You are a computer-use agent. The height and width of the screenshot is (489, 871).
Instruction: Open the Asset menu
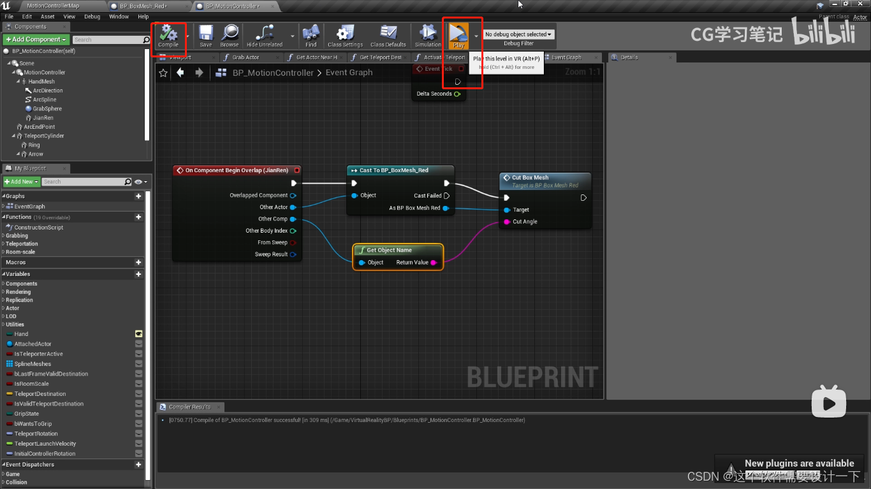point(48,17)
